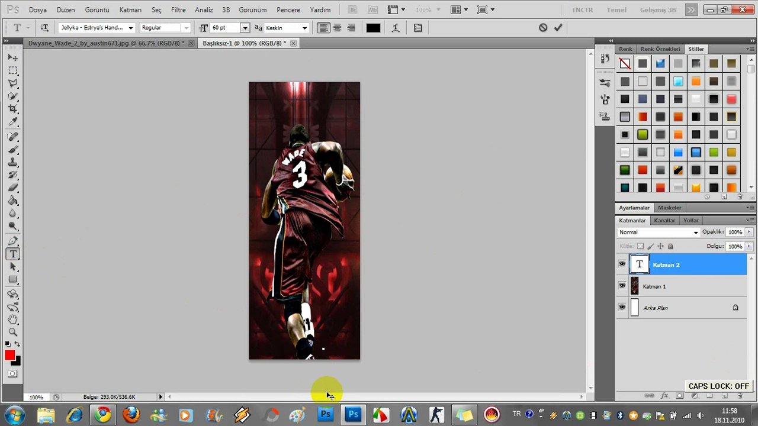Open the Filtre menu
The image size is (758, 426).
[x=178, y=10]
